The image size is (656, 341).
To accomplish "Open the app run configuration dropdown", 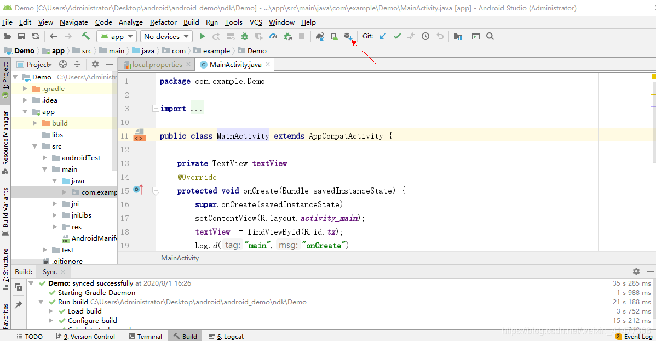I will click(117, 36).
